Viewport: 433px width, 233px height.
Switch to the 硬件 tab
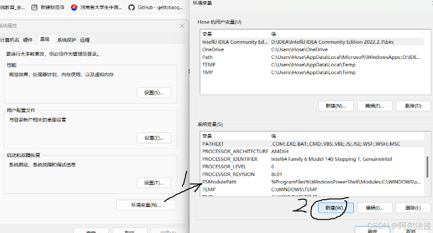click(x=28, y=40)
